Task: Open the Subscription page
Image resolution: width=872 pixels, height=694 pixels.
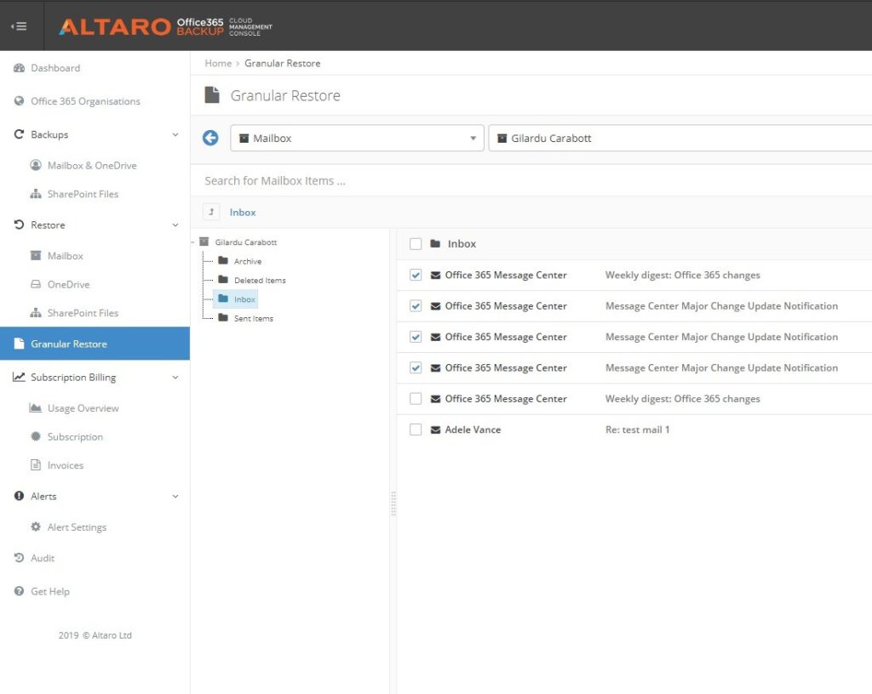Action: (75, 437)
